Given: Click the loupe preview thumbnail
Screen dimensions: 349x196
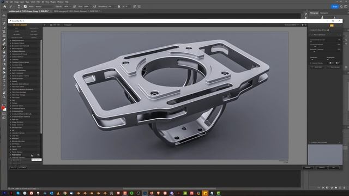Looking at the screenshot, I should (325, 155).
